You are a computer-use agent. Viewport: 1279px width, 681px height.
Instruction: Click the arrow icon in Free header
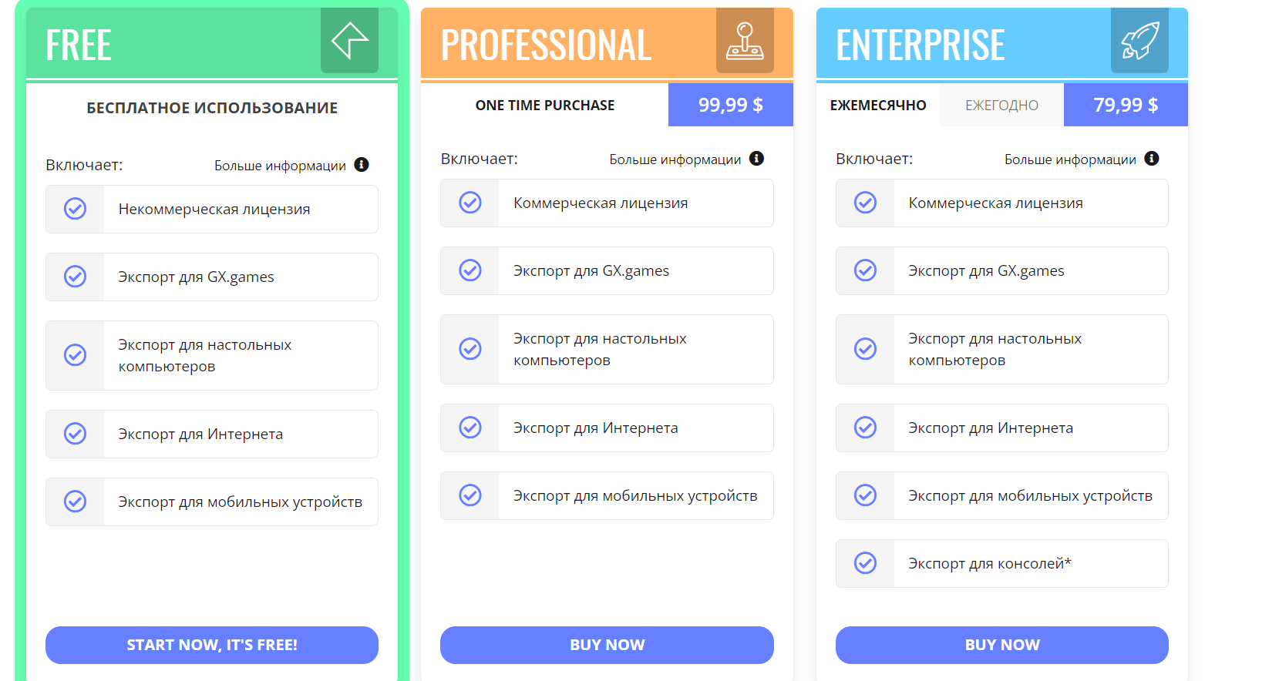point(349,41)
